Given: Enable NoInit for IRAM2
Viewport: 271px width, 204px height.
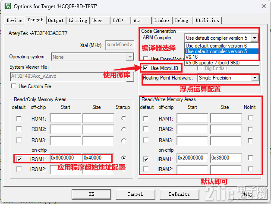Looking at the screenshot, I should click(x=250, y=169).
